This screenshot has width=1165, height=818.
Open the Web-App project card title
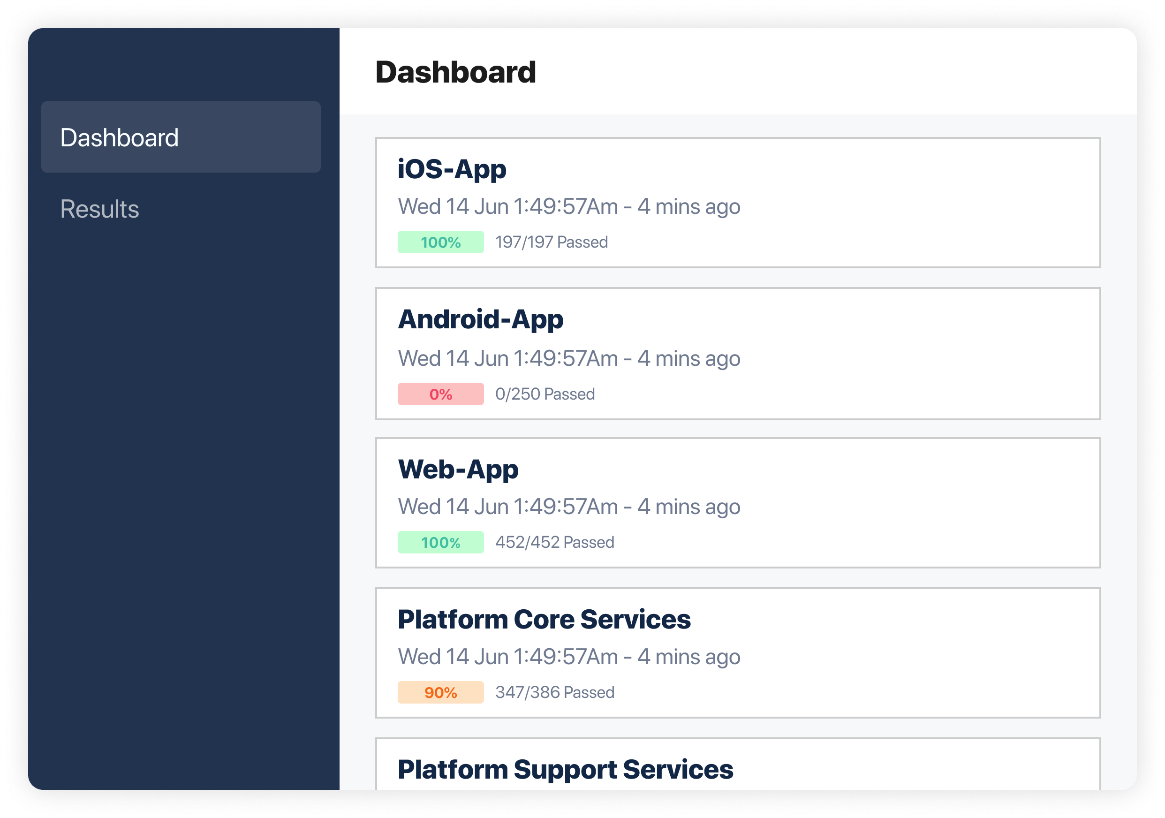click(x=458, y=470)
